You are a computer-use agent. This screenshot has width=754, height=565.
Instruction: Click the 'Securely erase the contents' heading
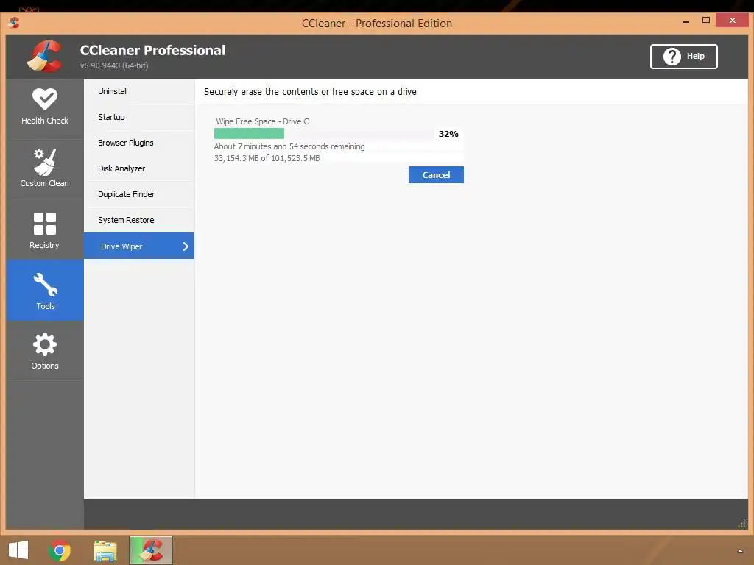[310, 92]
